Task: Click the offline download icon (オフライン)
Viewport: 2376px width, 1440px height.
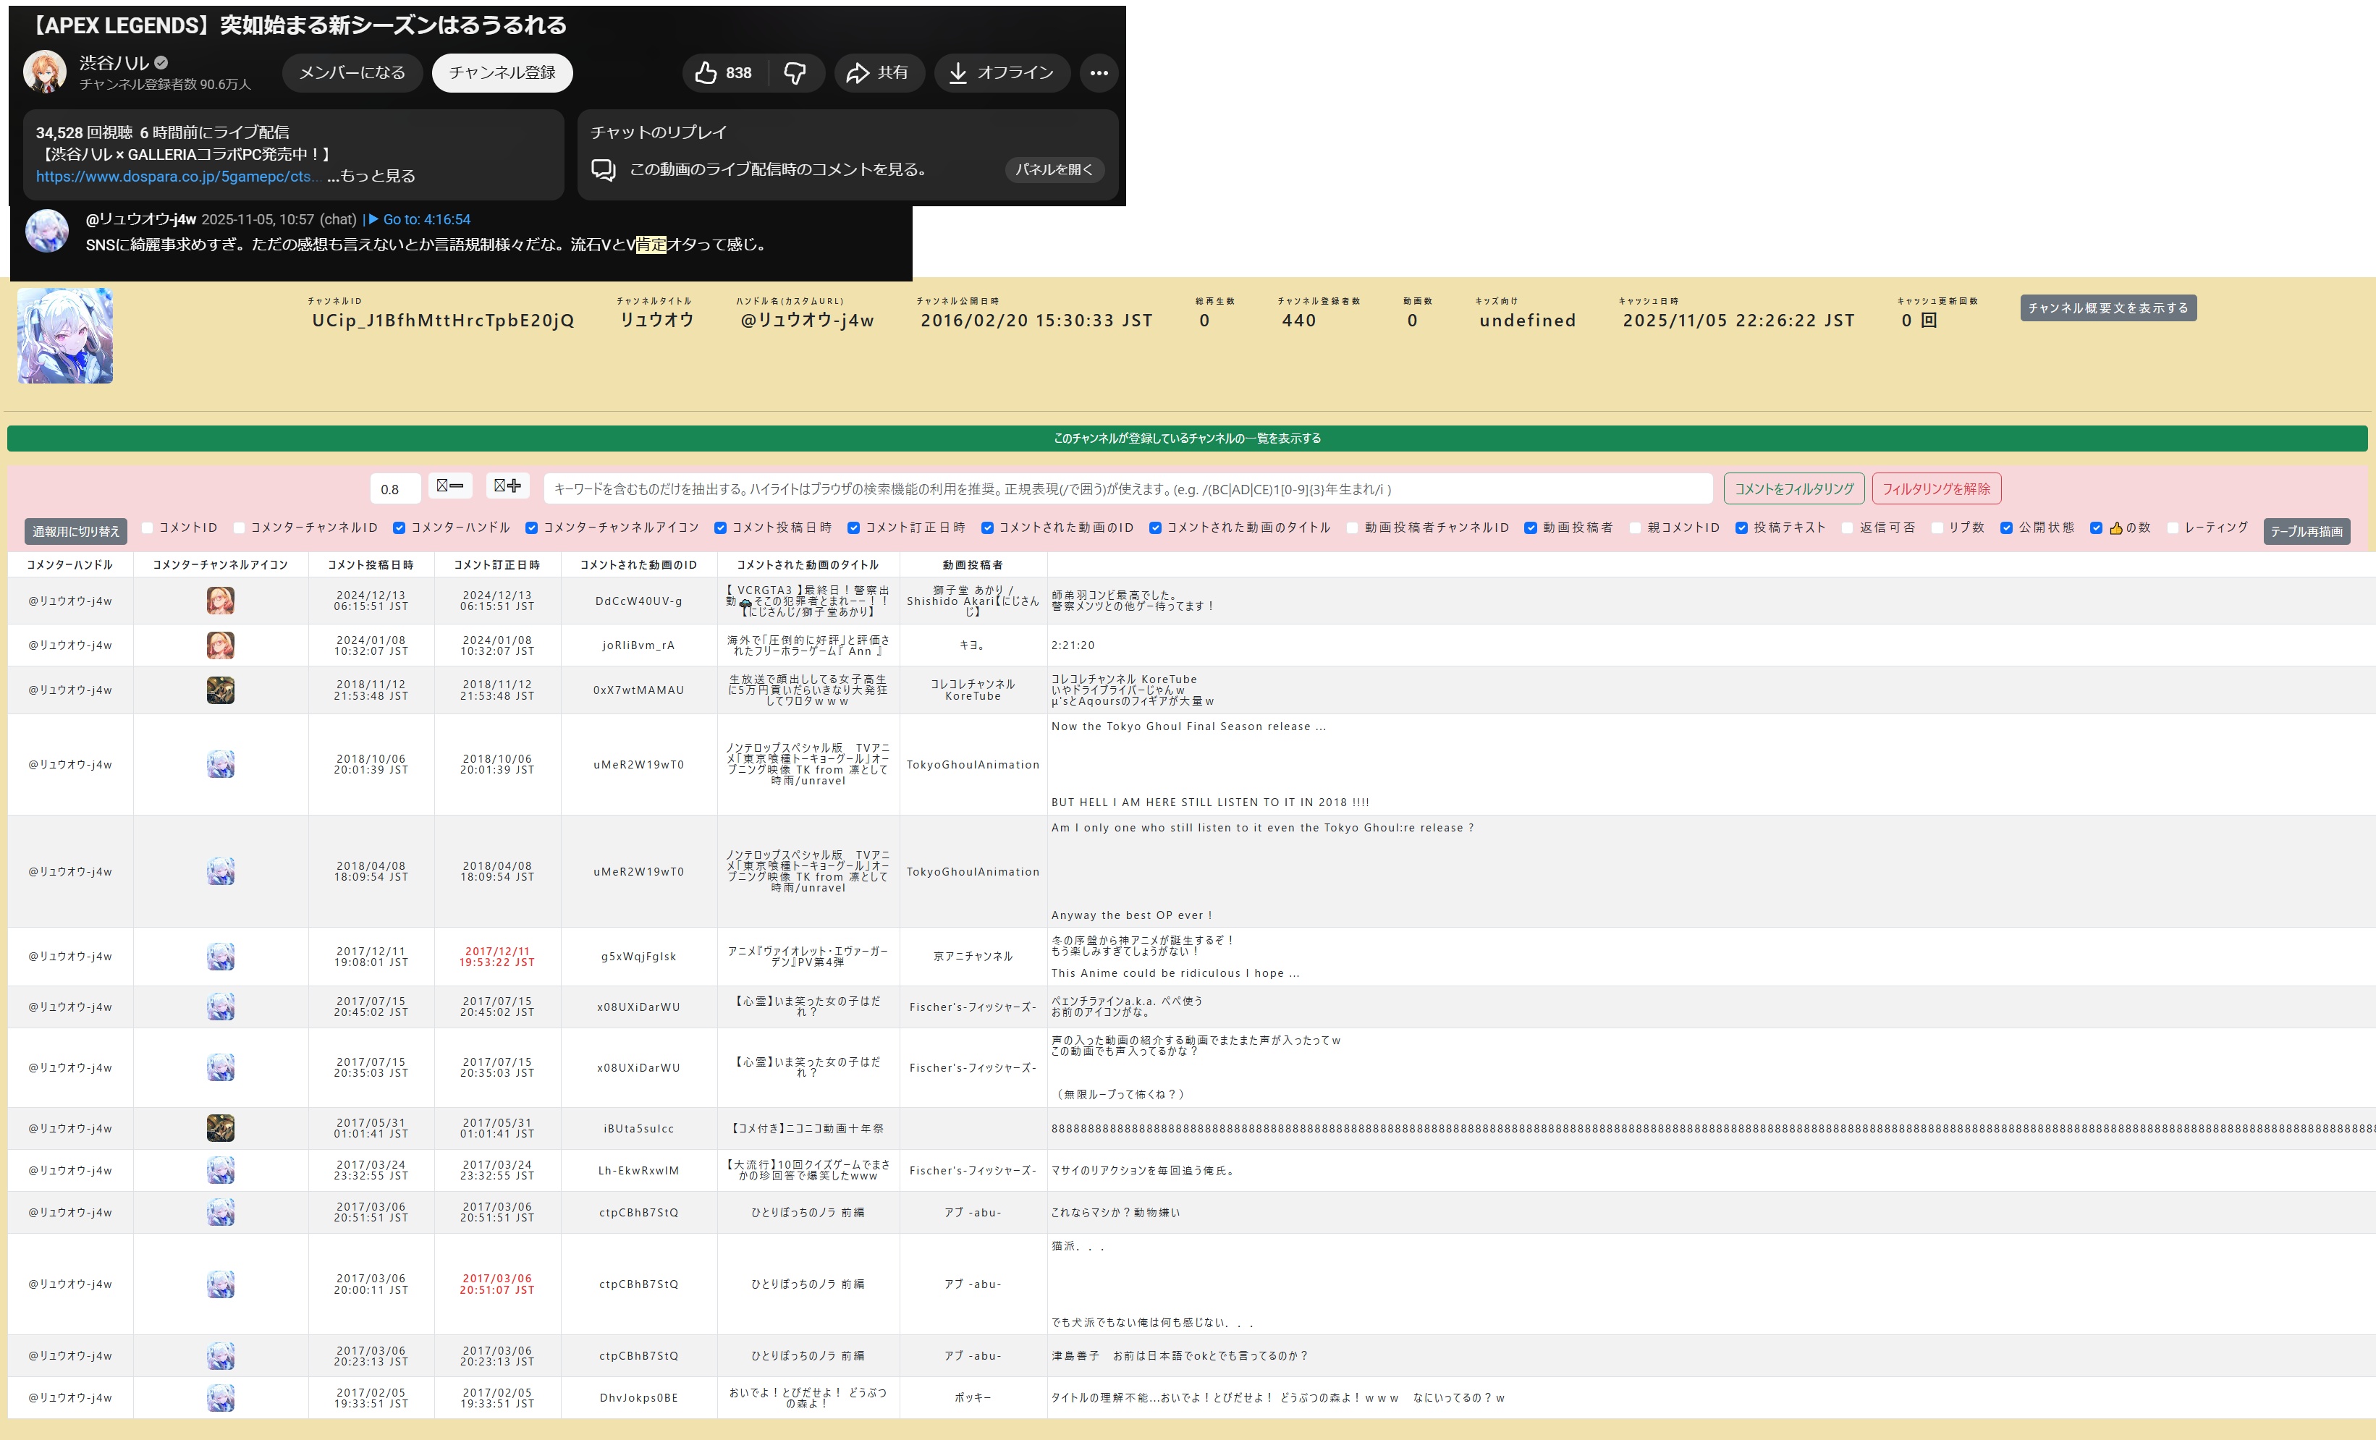Action: [957, 73]
